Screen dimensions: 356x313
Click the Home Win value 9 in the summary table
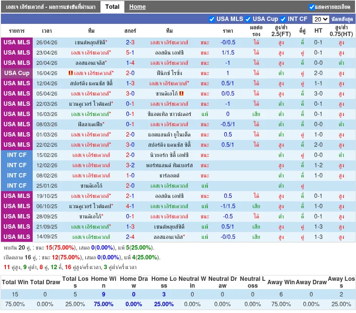click(103, 294)
